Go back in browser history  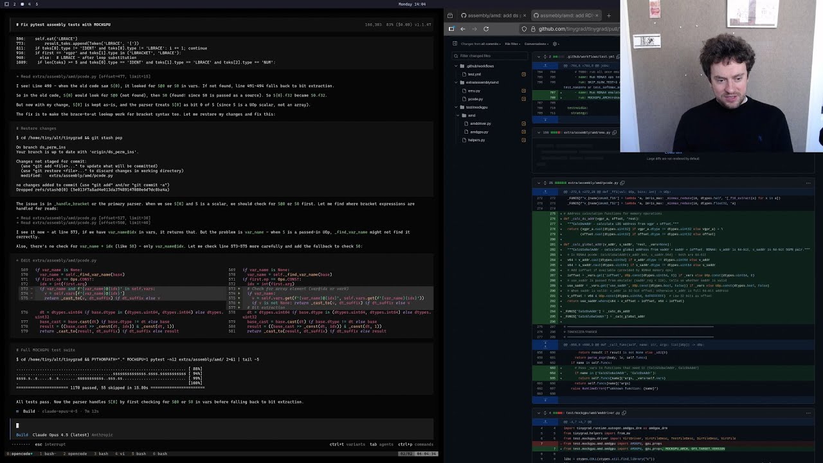pos(462,29)
